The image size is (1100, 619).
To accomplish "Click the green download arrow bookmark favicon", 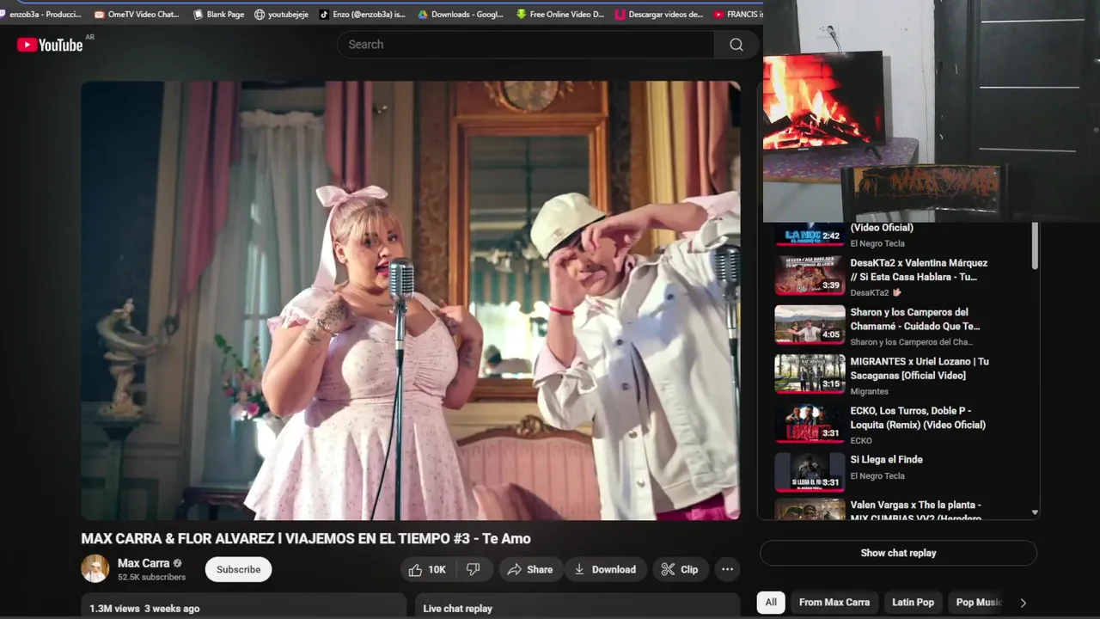I will click(x=522, y=14).
